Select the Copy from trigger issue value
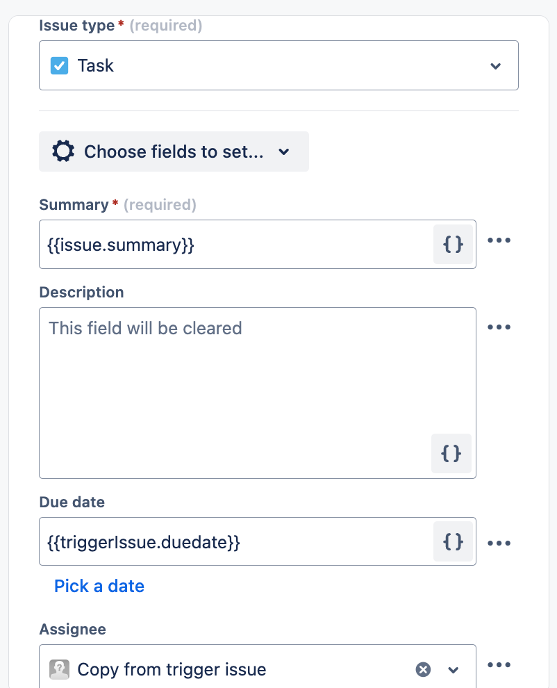This screenshot has height=688, width=557. point(172,669)
